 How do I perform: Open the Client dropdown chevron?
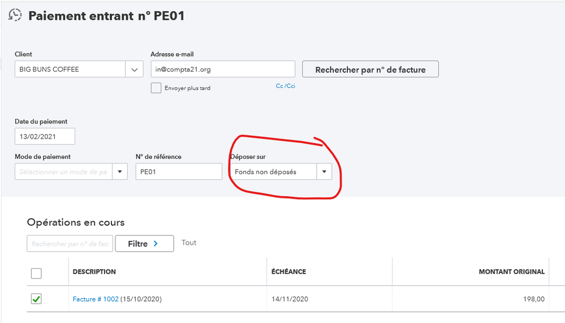click(x=135, y=69)
